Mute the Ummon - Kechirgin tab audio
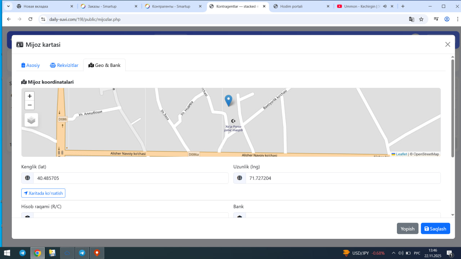 click(385, 6)
